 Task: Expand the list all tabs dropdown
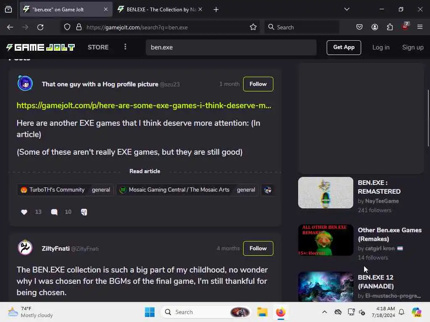coord(346,9)
